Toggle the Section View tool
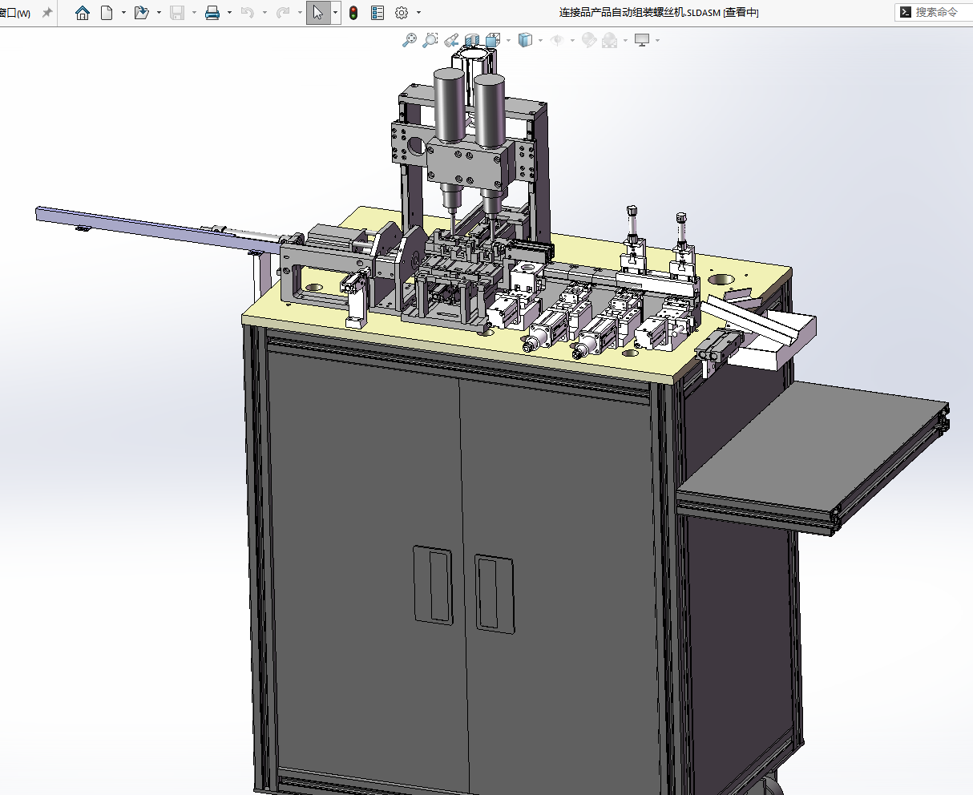973x795 pixels. (472, 40)
